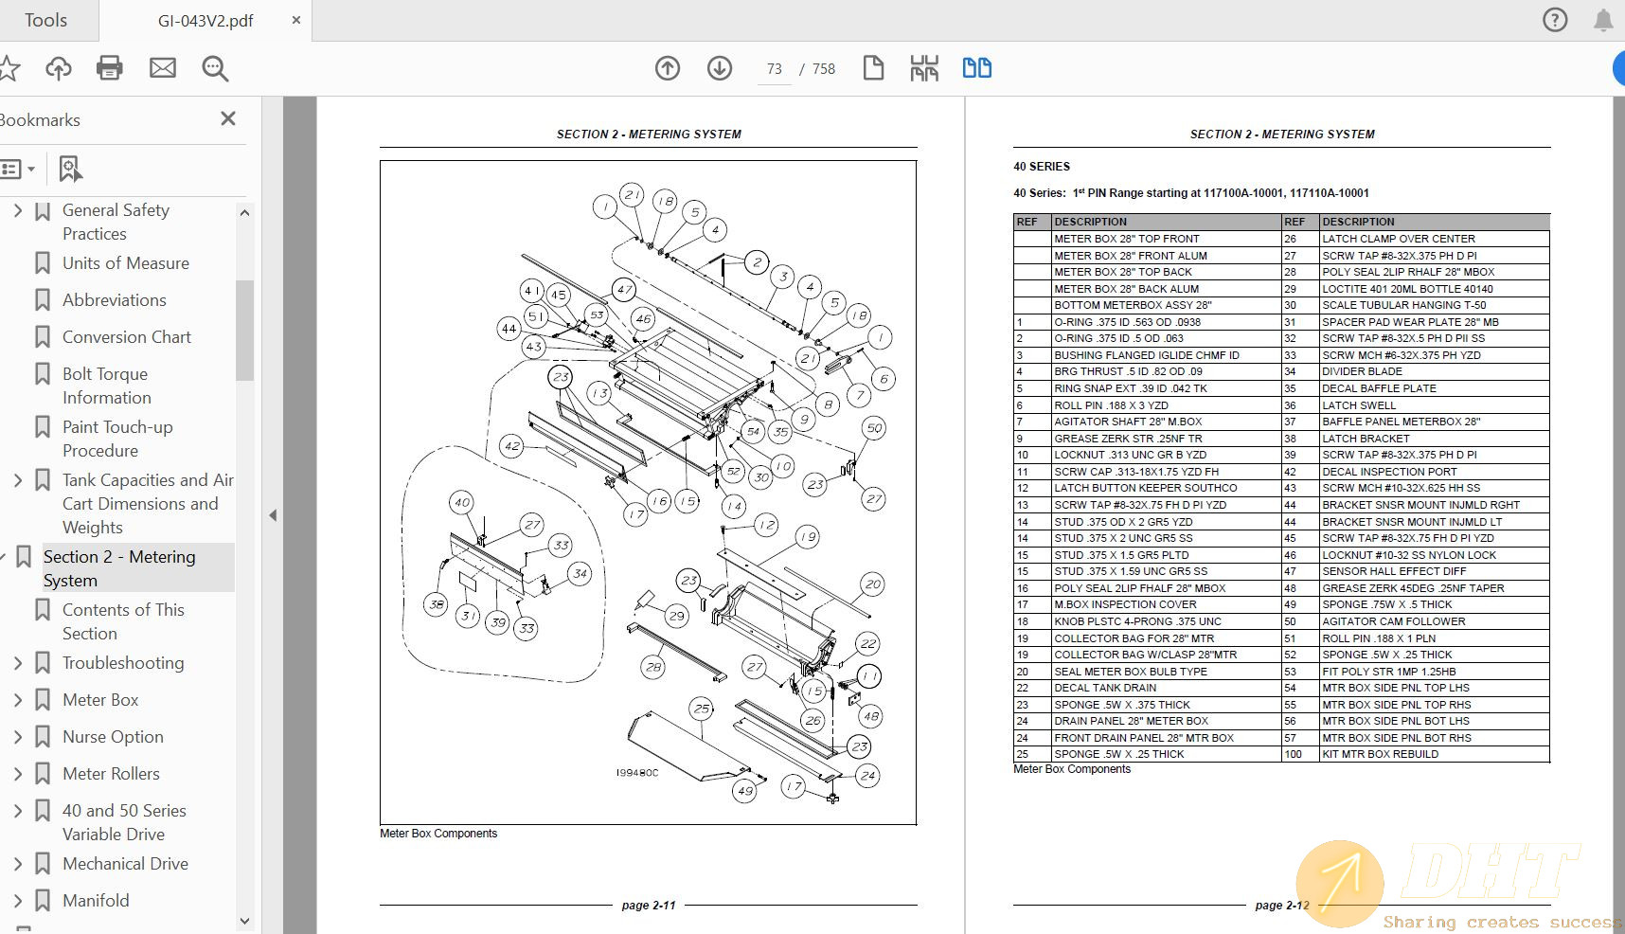The width and height of the screenshot is (1625, 934).
Task: Click the page number input field
Action: pyautogui.click(x=773, y=68)
